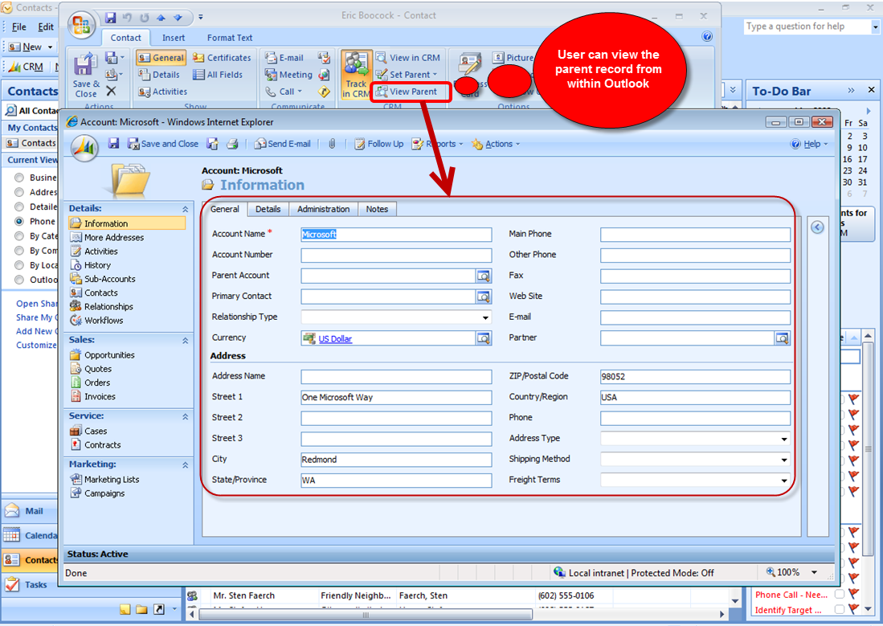Viewport: 883px width, 626px height.
Task: Click the Primary Contact lookup icon
Action: coord(483,297)
